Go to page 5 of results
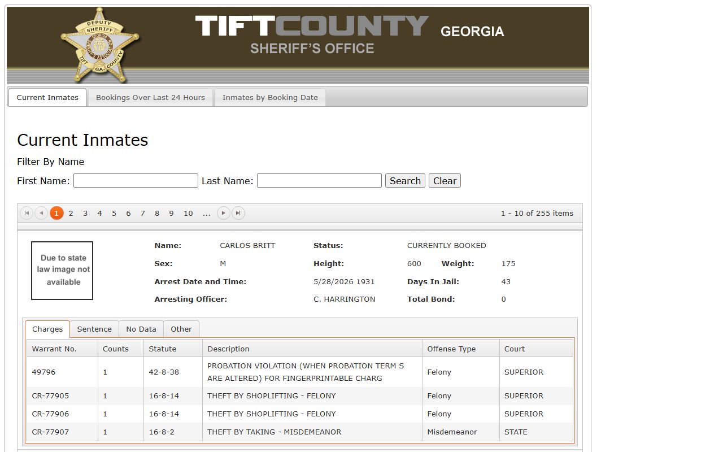This screenshot has height=452, width=723. pos(114,213)
